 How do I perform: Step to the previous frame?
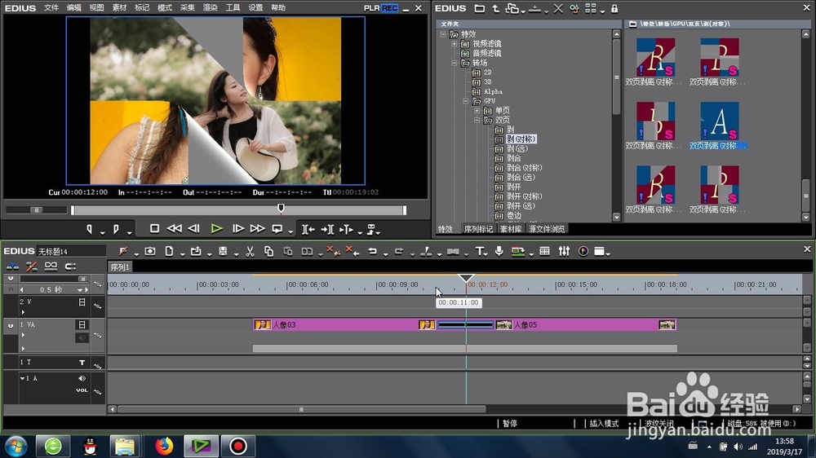(193, 229)
